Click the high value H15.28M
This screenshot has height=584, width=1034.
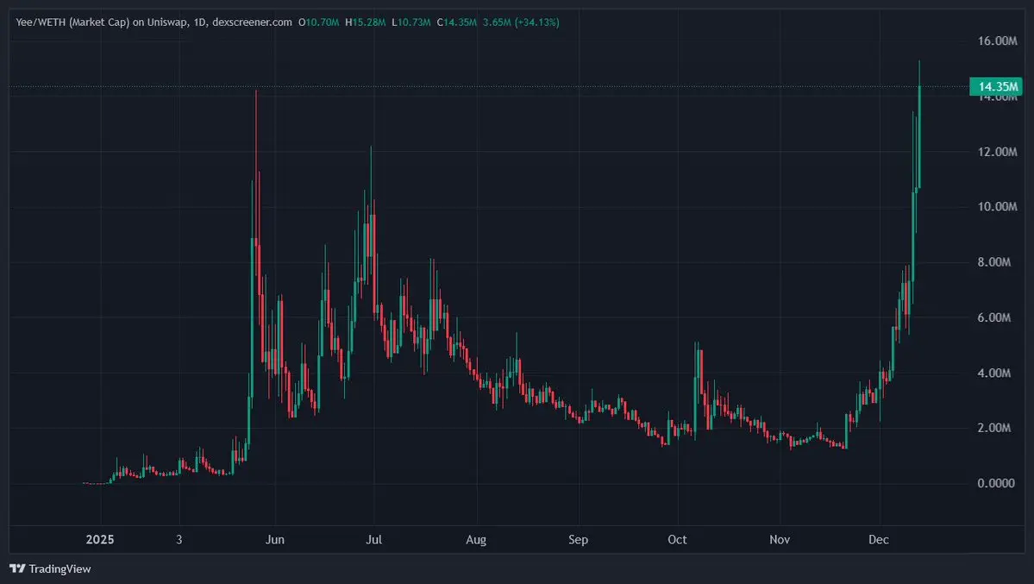(366, 22)
